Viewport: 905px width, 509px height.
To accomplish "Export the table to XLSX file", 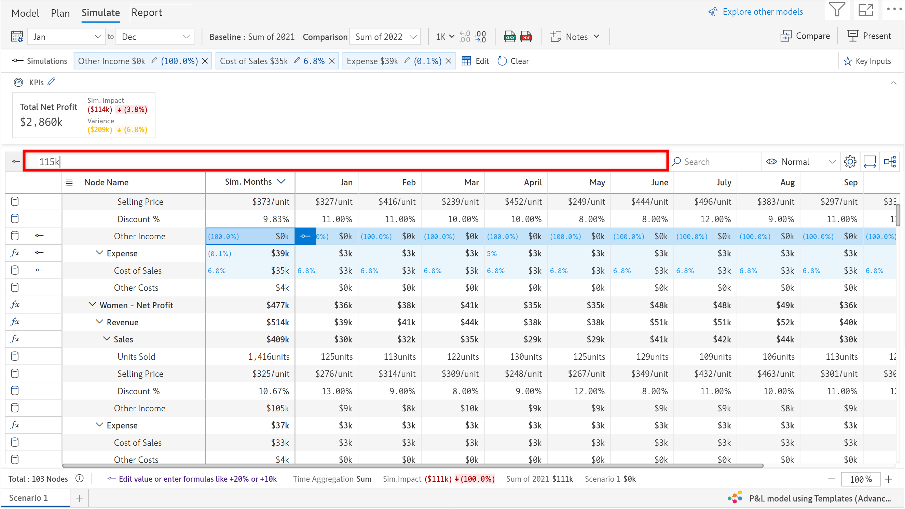I will click(x=509, y=37).
